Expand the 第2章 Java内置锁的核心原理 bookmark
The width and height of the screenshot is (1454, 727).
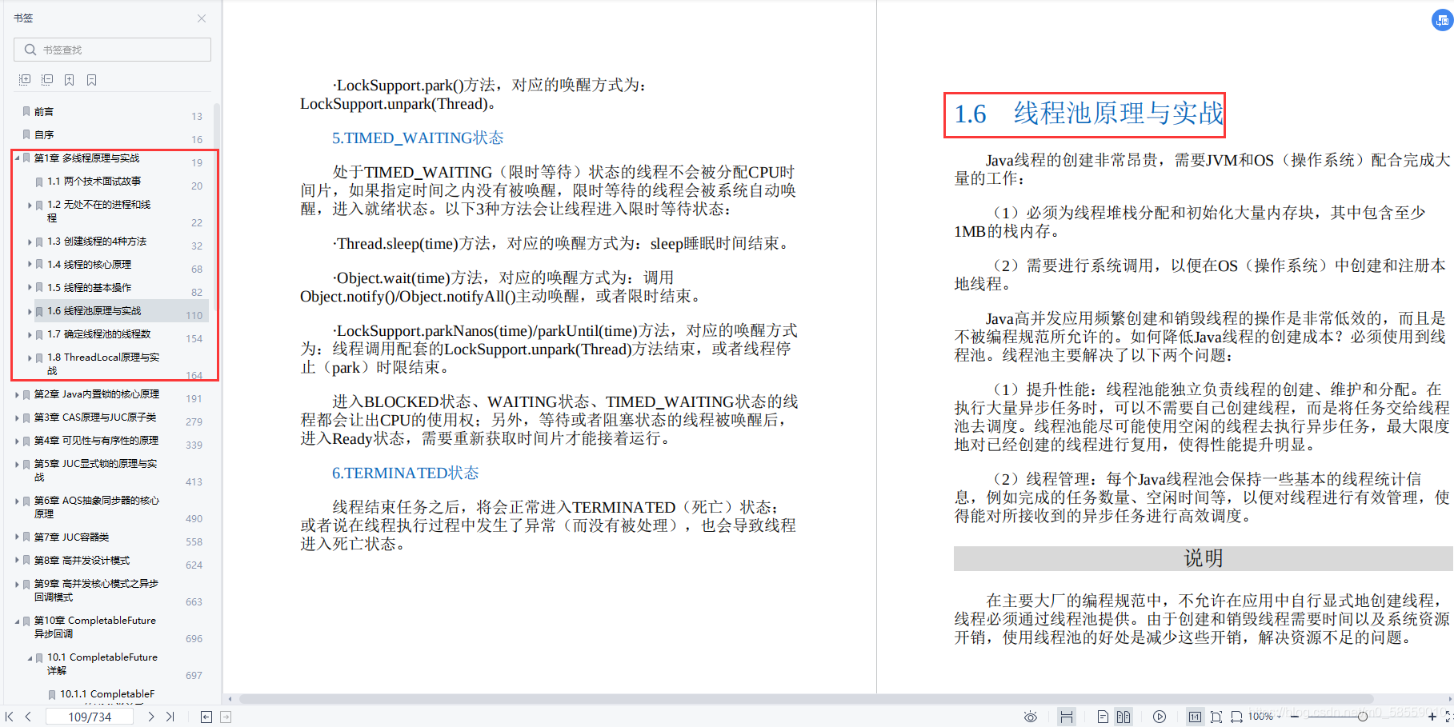tap(17, 394)
